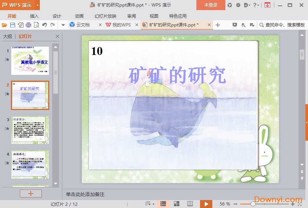Switch to reading view icon
Screen dimensions: 308x208
(x=190, y=204)
